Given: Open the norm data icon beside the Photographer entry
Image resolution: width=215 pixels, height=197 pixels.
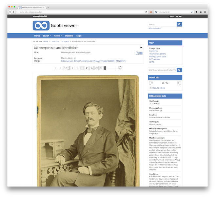Looking at the screenshot, I should 161,111.
